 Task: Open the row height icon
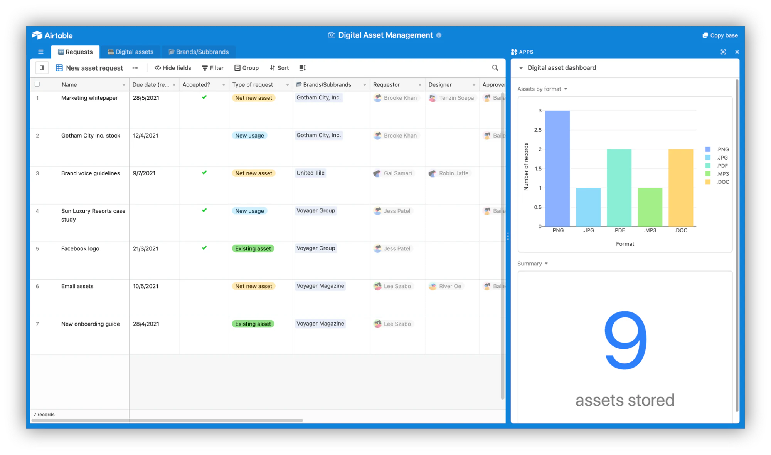[302, 68]
